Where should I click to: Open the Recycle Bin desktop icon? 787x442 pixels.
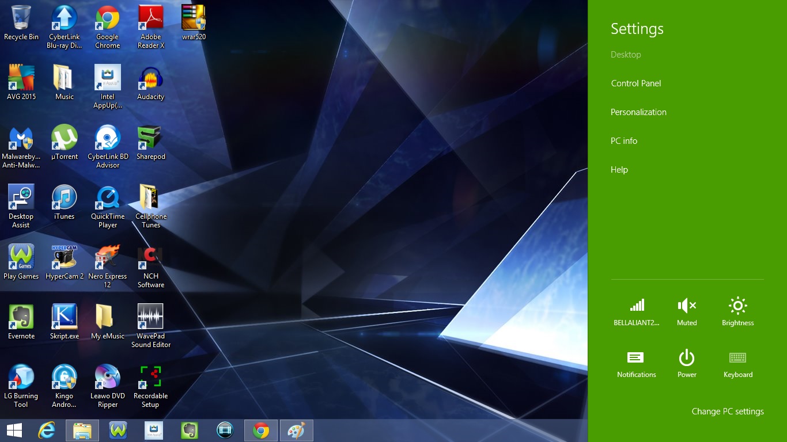coord(21,23)
